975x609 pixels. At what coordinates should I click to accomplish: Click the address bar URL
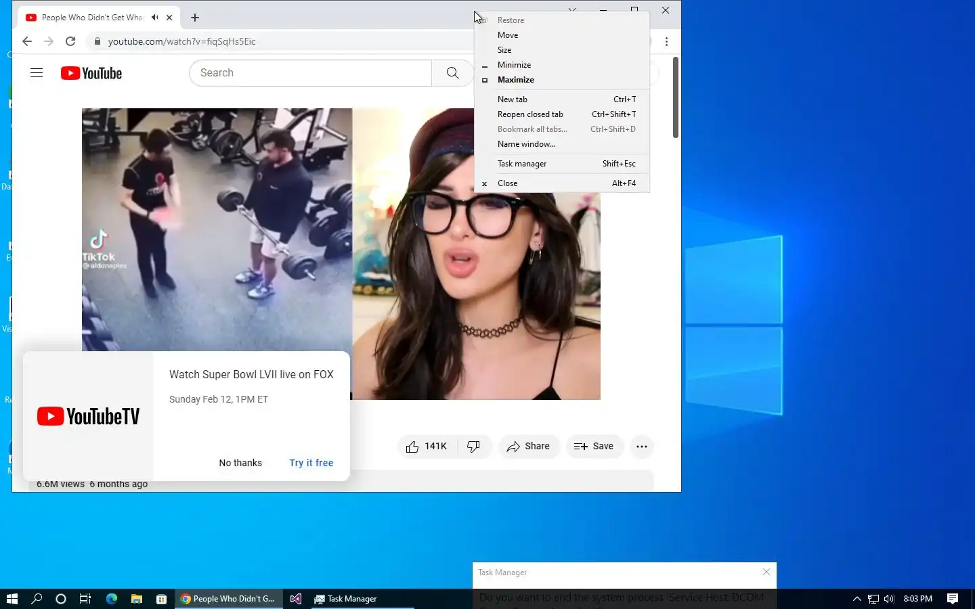[182, 41]
